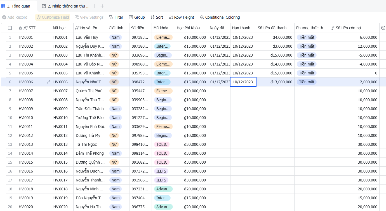386x211 pixels.
Task: Select the highlighted date cell in row HV.0006
Action: coord(243,82)
